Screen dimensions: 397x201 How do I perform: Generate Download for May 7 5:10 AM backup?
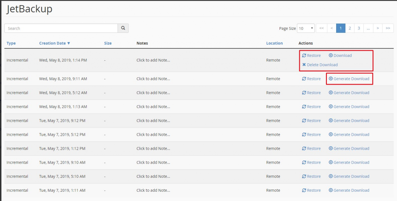click(349, 177)
